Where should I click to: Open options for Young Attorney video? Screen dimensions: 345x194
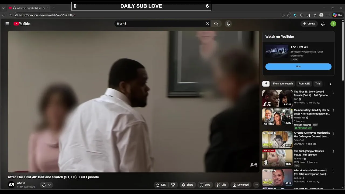(x=333, y=133)
